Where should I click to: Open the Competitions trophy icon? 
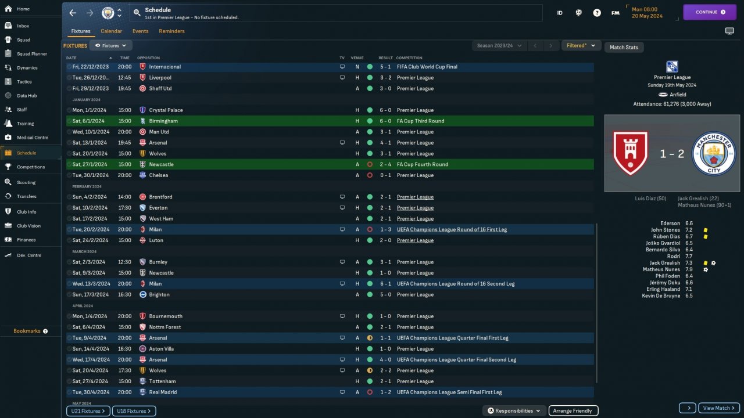8,167
